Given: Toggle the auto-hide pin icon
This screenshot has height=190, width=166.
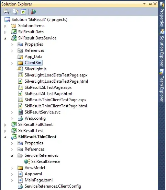Looking at the screenshot, I should pyautogui.click(x=150, y=4).
